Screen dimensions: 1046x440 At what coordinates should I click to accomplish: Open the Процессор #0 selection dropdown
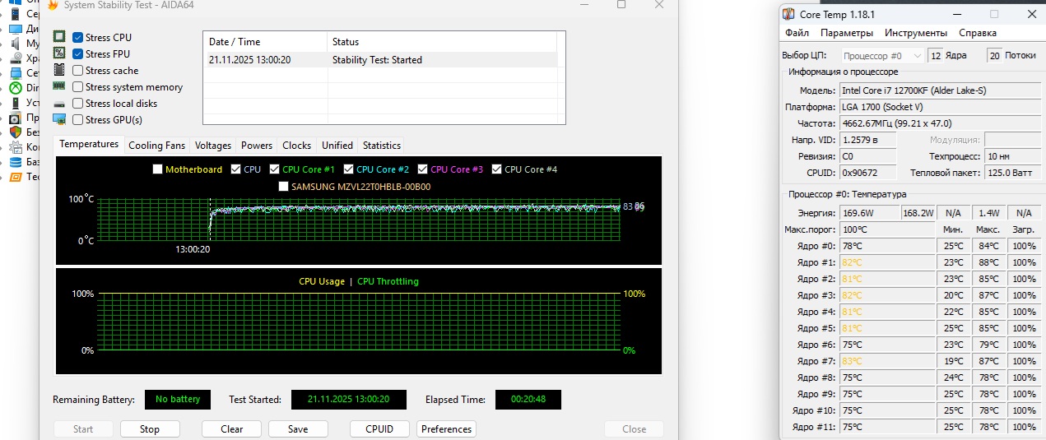tap(881, 56)
